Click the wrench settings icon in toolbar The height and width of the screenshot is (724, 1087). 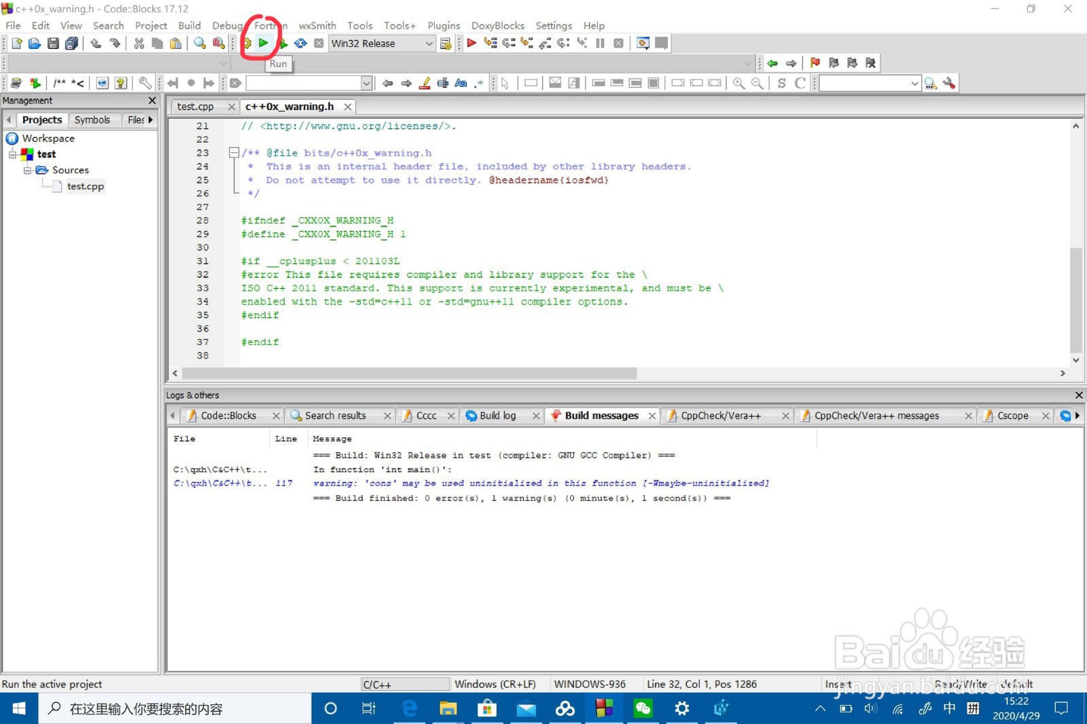[x=145, y=83]
